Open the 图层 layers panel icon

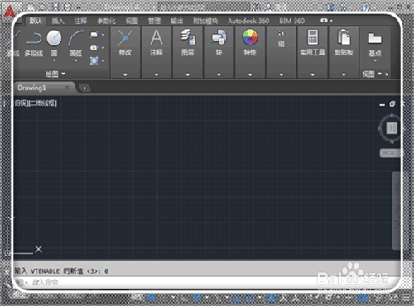pyautogui.click(x=188, y=37)
